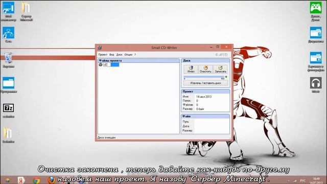Image resolution: width=327 pixels, height=184 pixels.
Task: Click the disc icon beside the project name field
Action: click(x=101, y=65)
